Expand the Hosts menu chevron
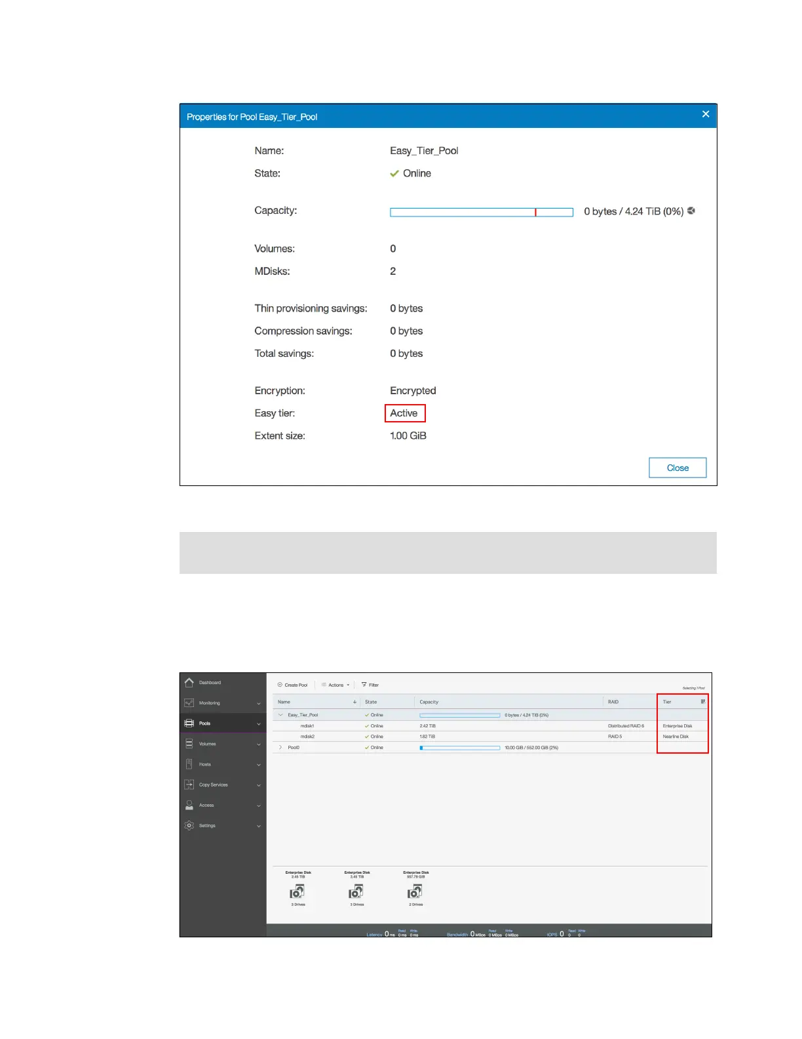 (259, 765)
